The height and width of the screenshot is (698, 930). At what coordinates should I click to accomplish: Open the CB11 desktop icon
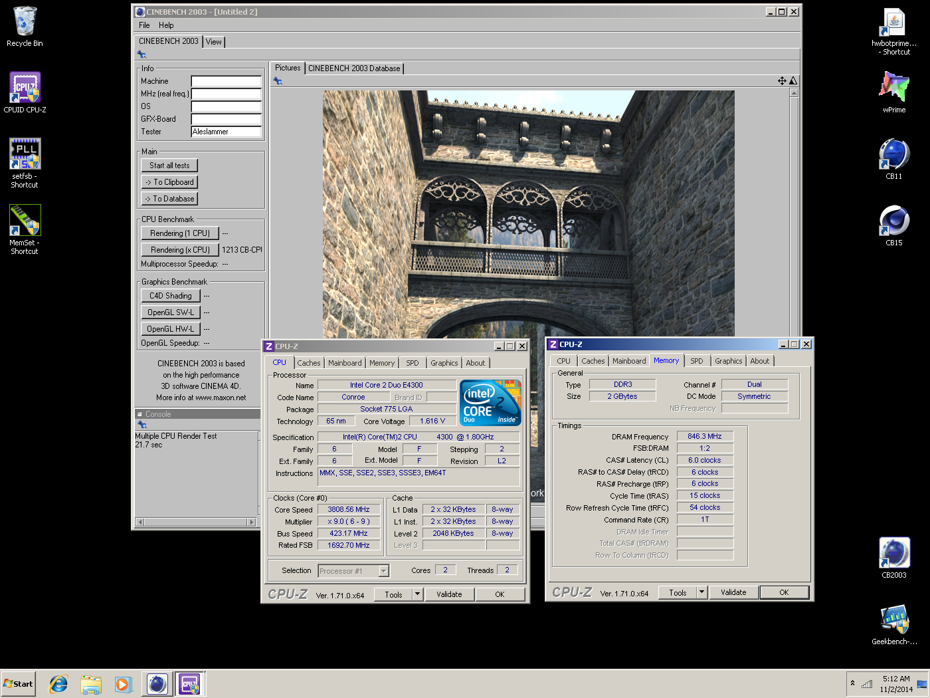(894, 159)
